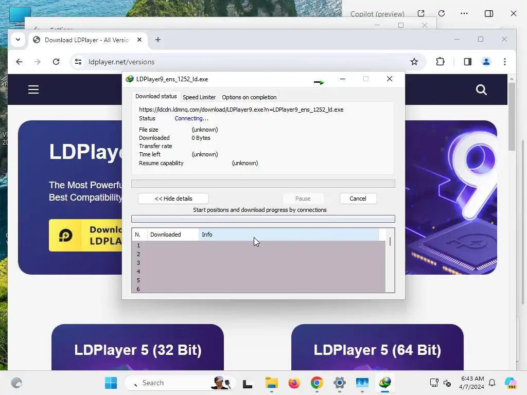Open the Task View taskbar icon
This screenshot has height=395, width=527.
click(x=248, y=383)
